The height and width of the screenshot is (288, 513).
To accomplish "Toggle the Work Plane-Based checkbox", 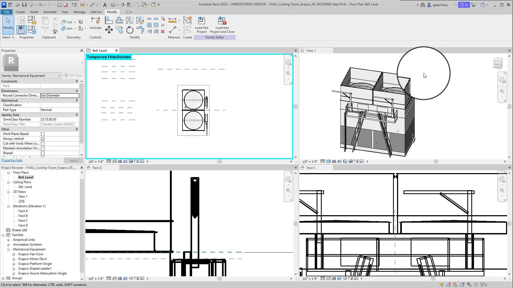I will pyautogui.click(x=43, y=134).
